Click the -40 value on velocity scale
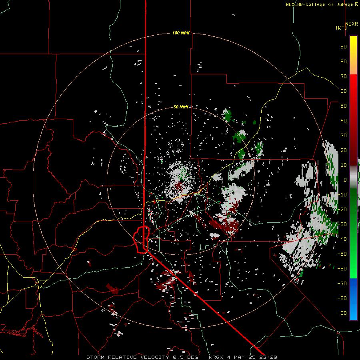The image size is (360, 360). (x=342, y=239)
